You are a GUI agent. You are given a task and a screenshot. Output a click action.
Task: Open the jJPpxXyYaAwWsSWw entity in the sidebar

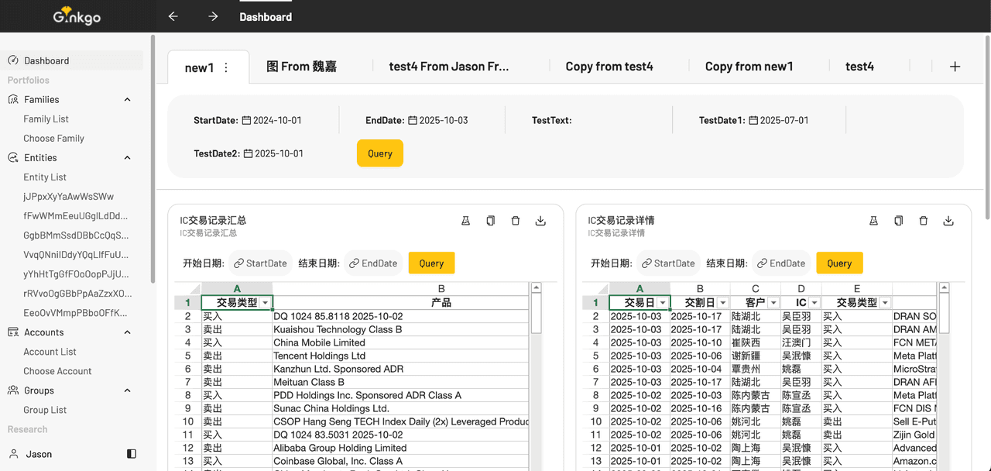(x=68, y=197)
